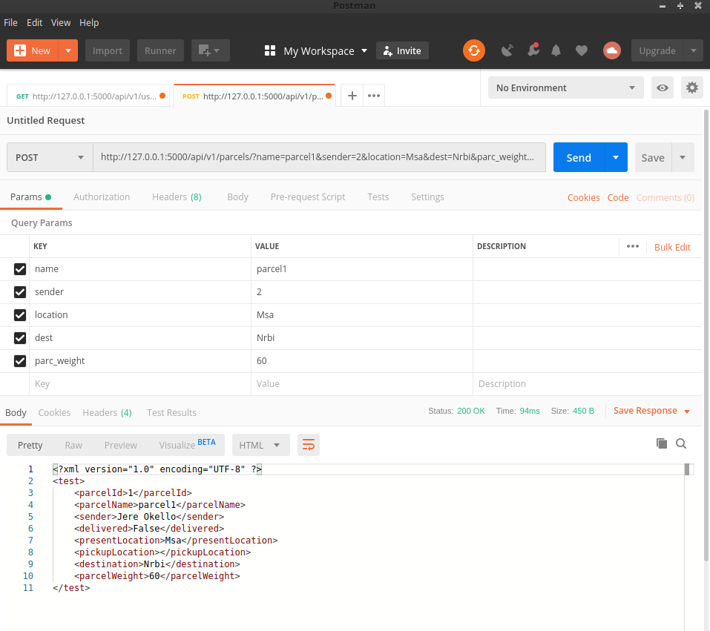The height and width of the screenshot is (631, 710).
Task: Switch to the request Headers (8) tab
Action: click(177, 197)
